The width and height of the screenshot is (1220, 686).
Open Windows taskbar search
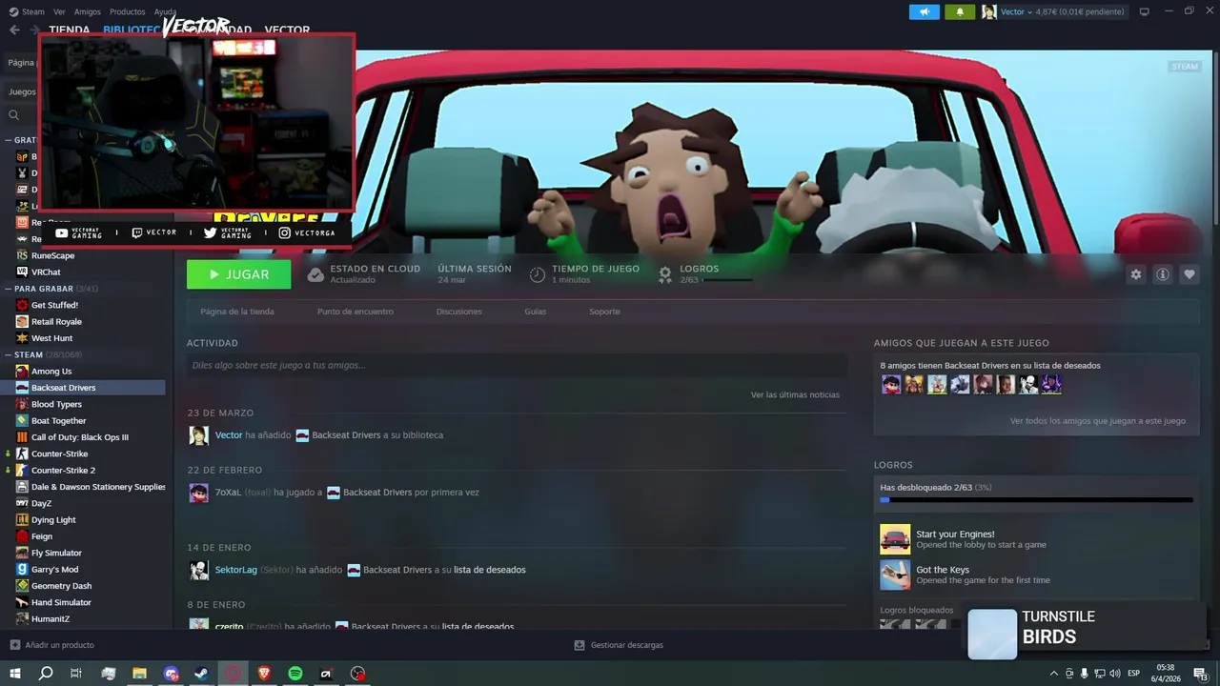coord(45,674)
